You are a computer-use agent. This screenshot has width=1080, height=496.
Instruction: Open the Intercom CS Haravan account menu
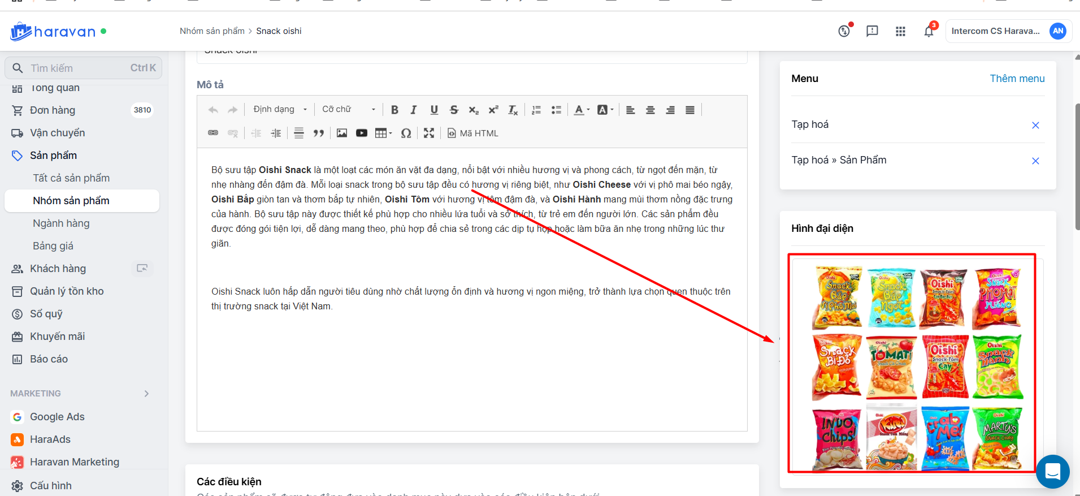coord(1008,31)
